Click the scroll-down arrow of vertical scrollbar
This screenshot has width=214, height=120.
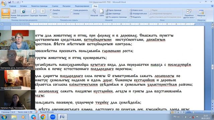(x=213, y=101)
